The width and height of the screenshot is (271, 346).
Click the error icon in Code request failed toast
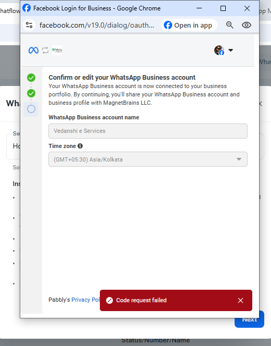tap(109, 300)
